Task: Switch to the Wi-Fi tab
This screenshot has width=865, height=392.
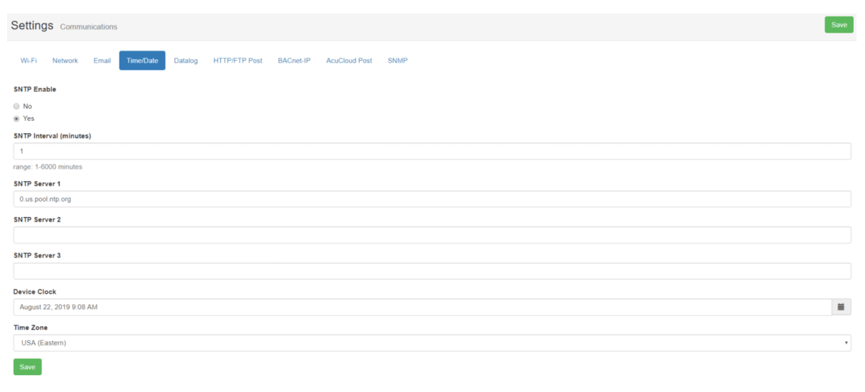Action: tap(28, 61)
